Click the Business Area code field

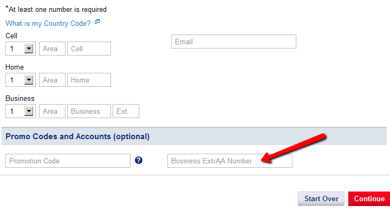pos(52,111)
